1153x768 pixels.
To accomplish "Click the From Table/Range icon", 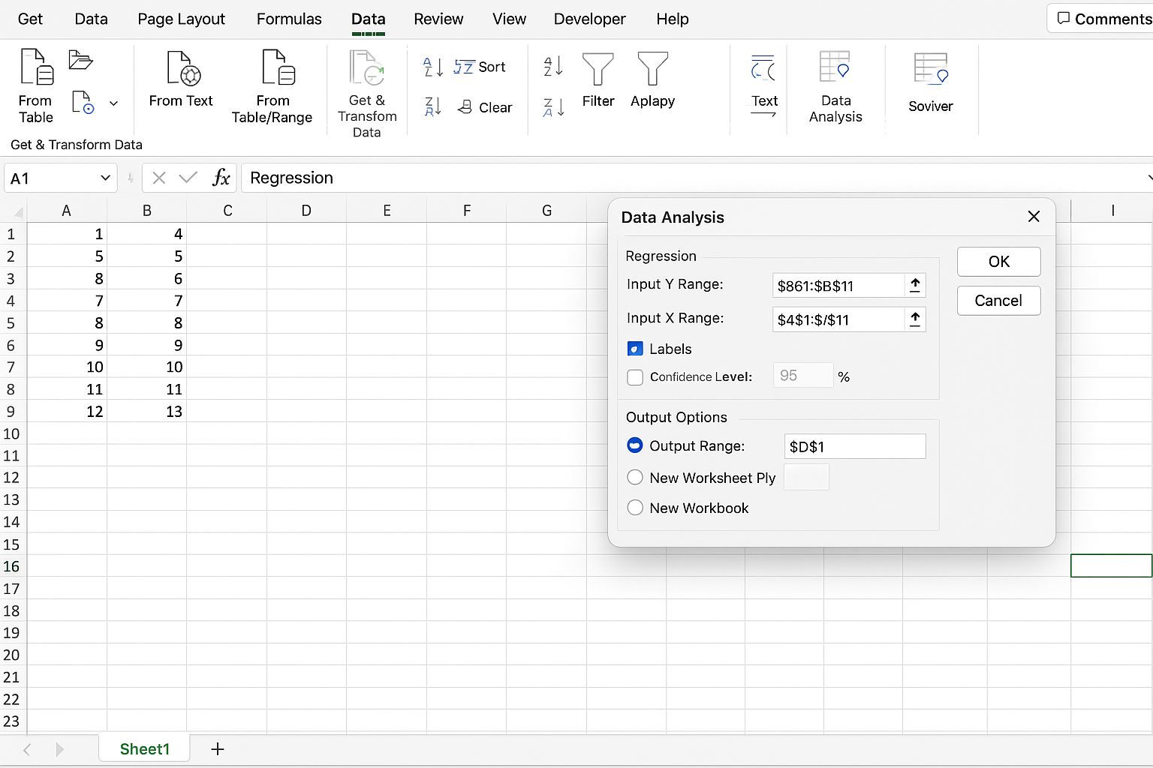I will click(x=278, y=67).
